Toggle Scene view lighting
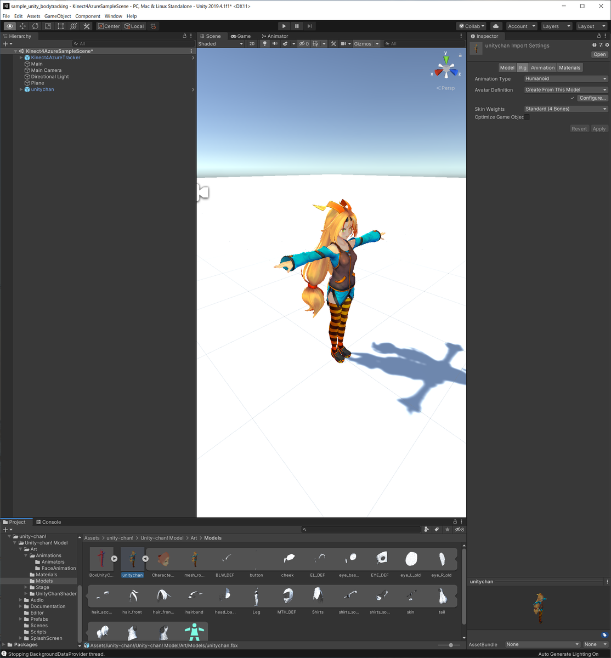The width and height of the screenshot is (611, 658). [x=264, y=43]
